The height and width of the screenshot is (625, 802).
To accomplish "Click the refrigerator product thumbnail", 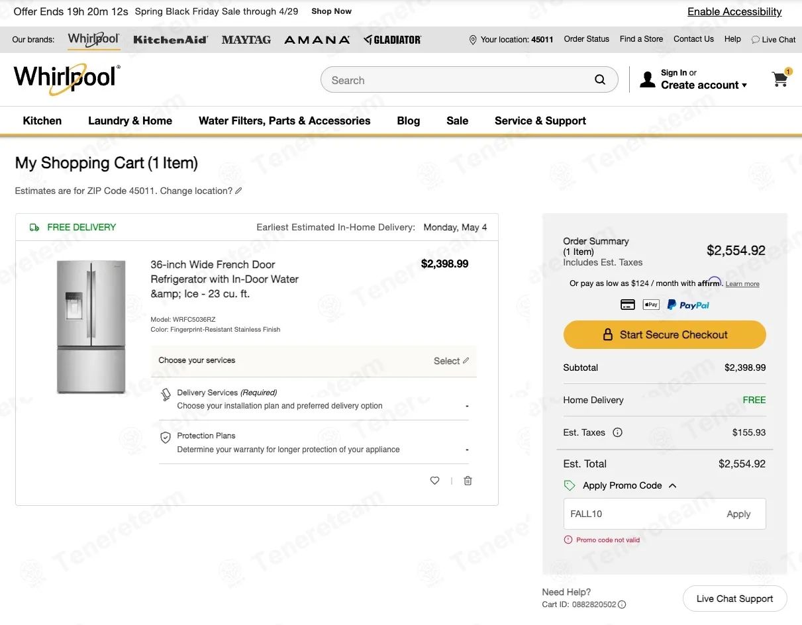I will coord(91,327).
